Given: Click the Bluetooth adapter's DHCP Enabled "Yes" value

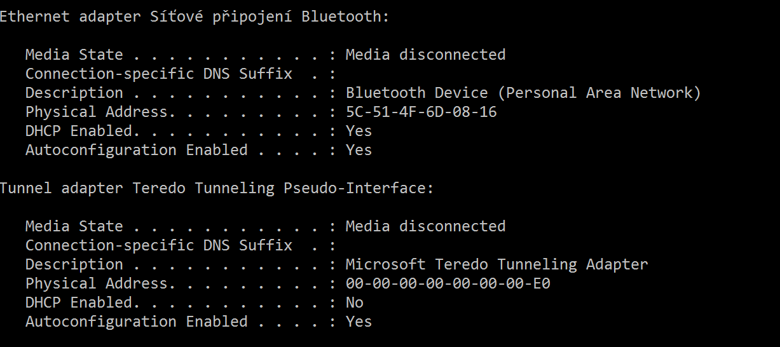Looking at the screenshot, I should 359,132.
